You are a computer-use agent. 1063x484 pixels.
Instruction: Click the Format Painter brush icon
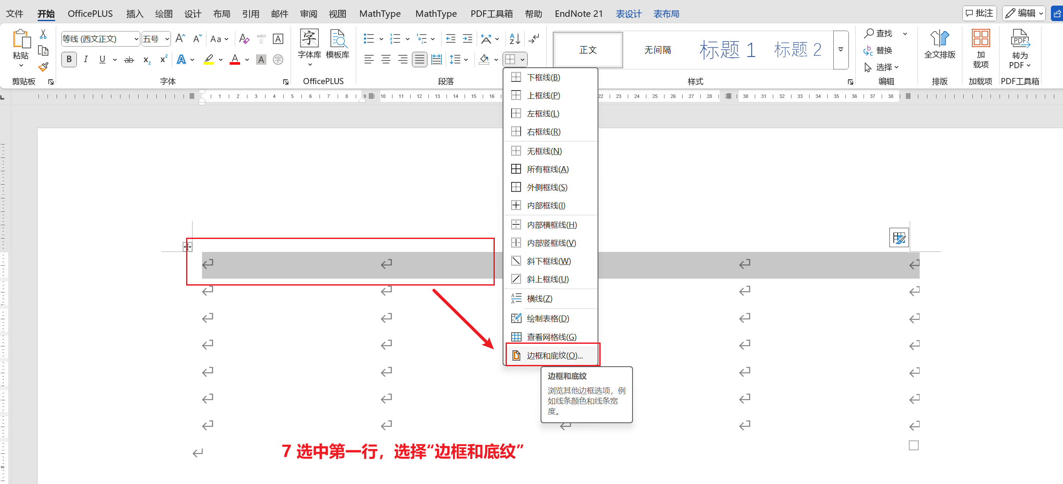point(43,67)
